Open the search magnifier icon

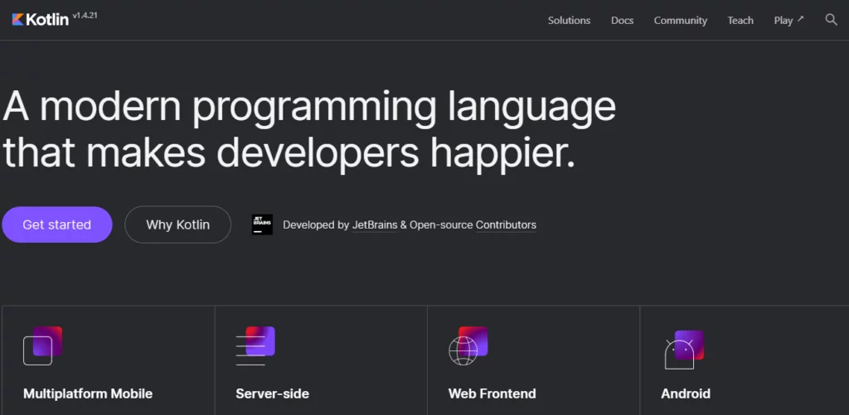click(x=831, y=20)
